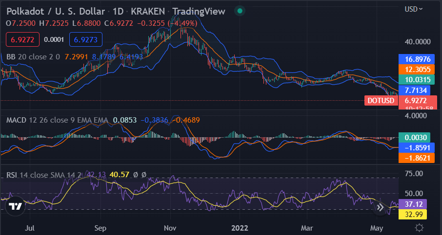Select the BB 20 close 2 0 legend
442x235 pixels.
33,57
